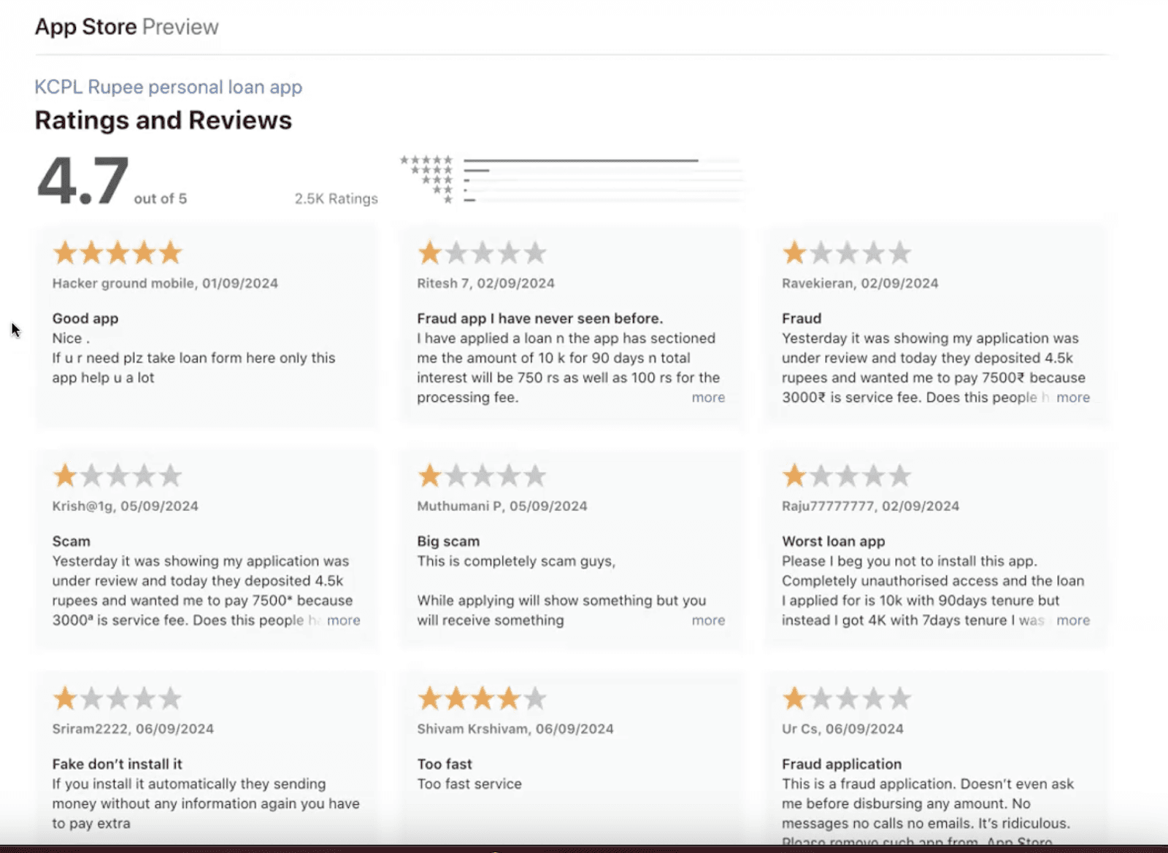1168x853 pixels.
Task: Click the star rating on Ravekieran's review
Action: click(847, 253)
